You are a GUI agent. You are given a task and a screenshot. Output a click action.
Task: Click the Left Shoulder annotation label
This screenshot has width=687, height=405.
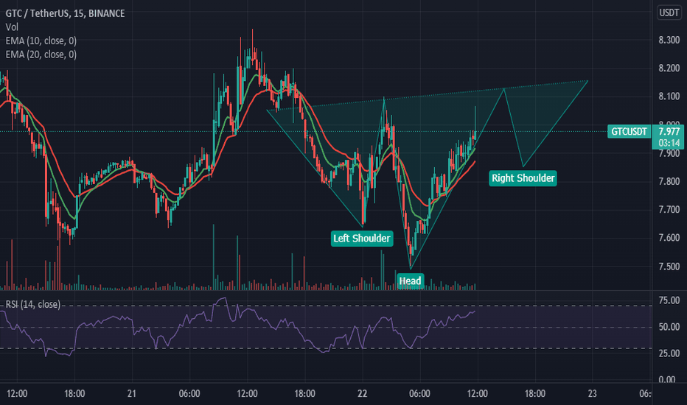pos(361,238)
